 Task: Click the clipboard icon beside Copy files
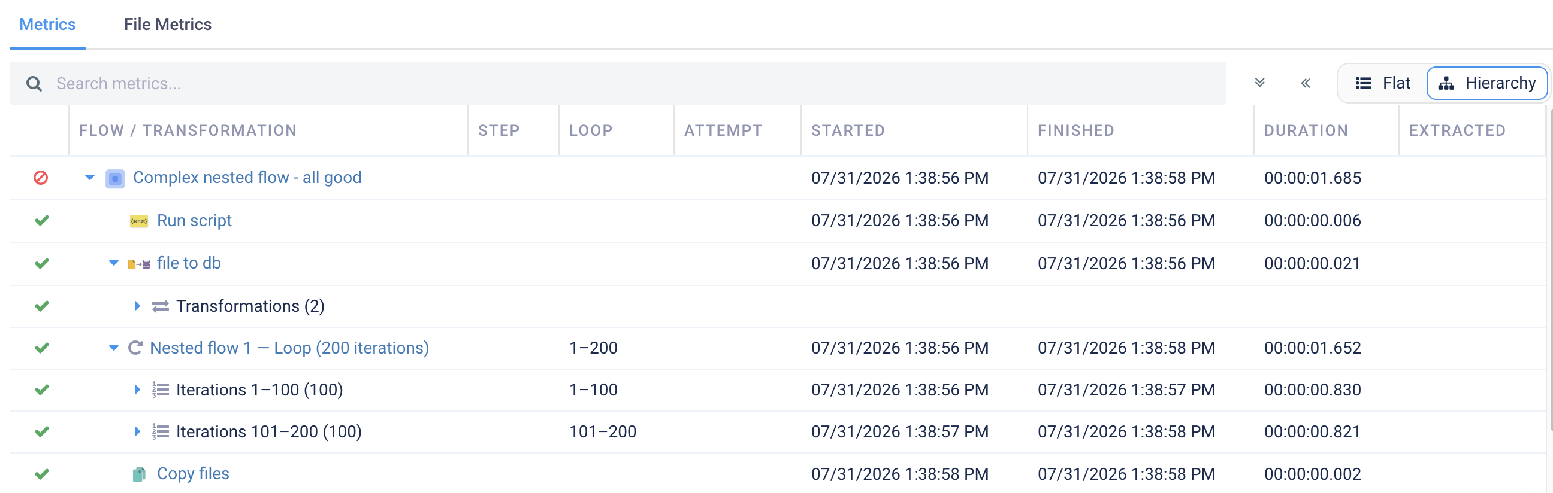138,474
